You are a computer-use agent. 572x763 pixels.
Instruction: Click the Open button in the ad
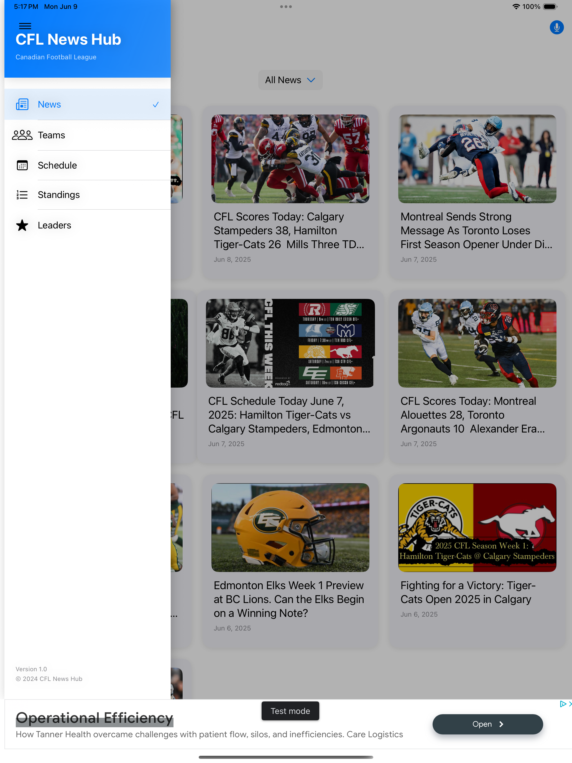click(x=487, y=724)
